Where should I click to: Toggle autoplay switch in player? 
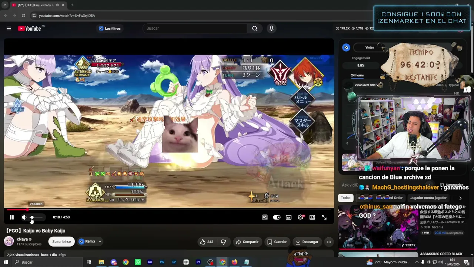[277, 217]
